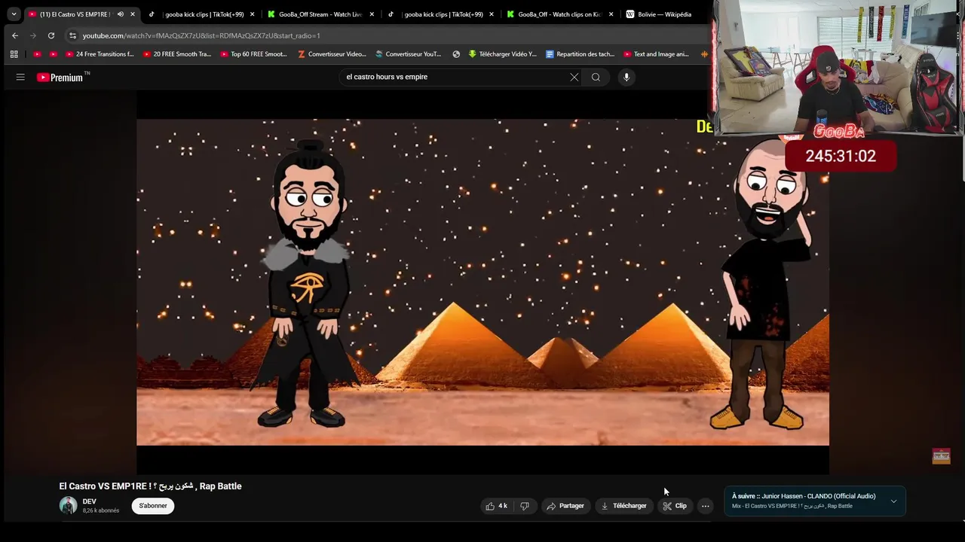Viewport: 965px width, 542px height.
Task: Reload the current page
Action: point(51,35)
